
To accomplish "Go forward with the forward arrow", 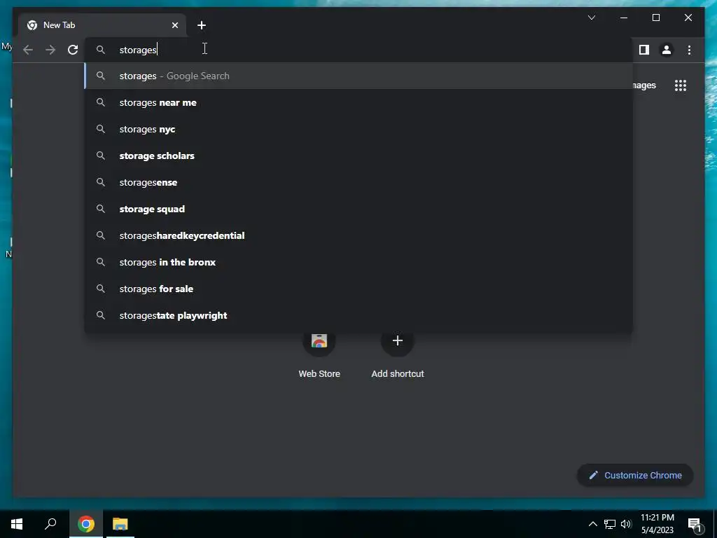I will pos(50,50).
